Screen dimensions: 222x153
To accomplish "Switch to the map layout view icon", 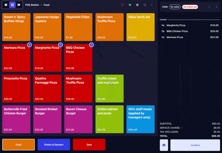I will click(6, 5).
